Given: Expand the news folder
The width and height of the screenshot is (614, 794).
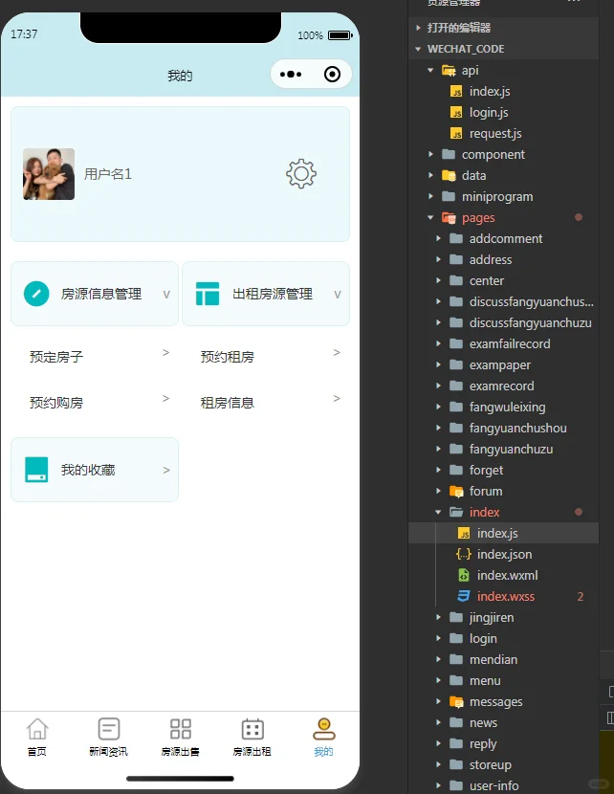Looking at the screenshot, I should pyautogui.click(x=503, y=722).
